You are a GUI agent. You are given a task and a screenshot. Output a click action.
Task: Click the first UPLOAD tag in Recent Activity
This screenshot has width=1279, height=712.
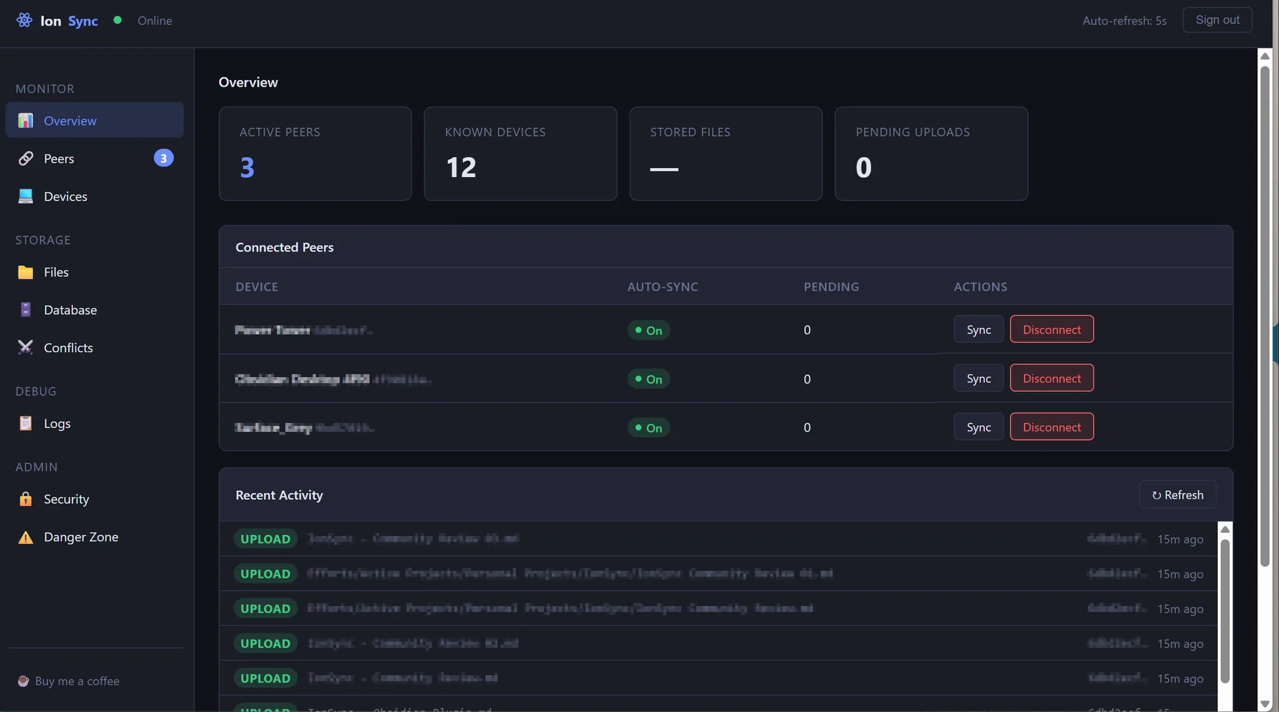coord(265,539)
